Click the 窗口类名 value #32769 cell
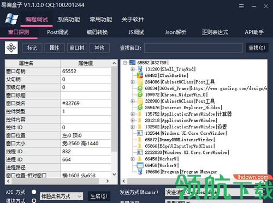The image size is (273, 203). coord(86,103)
